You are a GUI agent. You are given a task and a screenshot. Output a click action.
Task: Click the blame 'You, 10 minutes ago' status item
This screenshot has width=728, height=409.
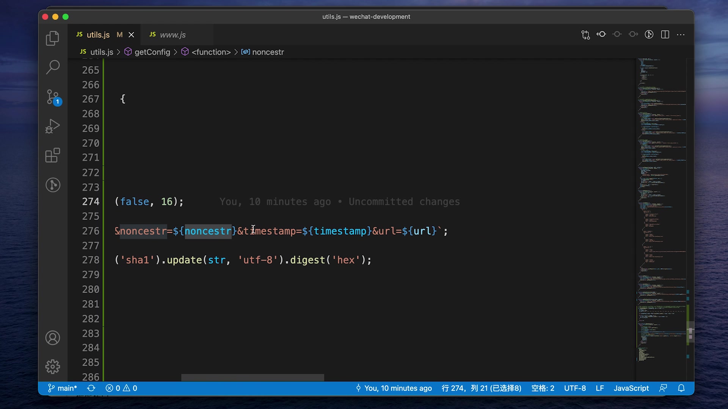(x=394, y=388)
